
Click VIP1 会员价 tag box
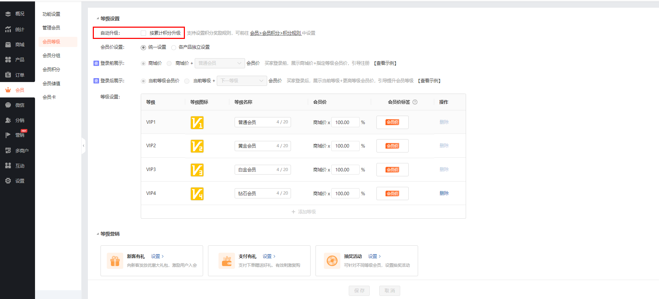(393, 122)
